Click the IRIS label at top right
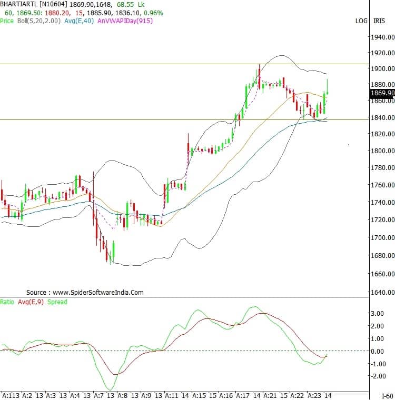This screenshot has height=400, width=395. pos(379,21)
